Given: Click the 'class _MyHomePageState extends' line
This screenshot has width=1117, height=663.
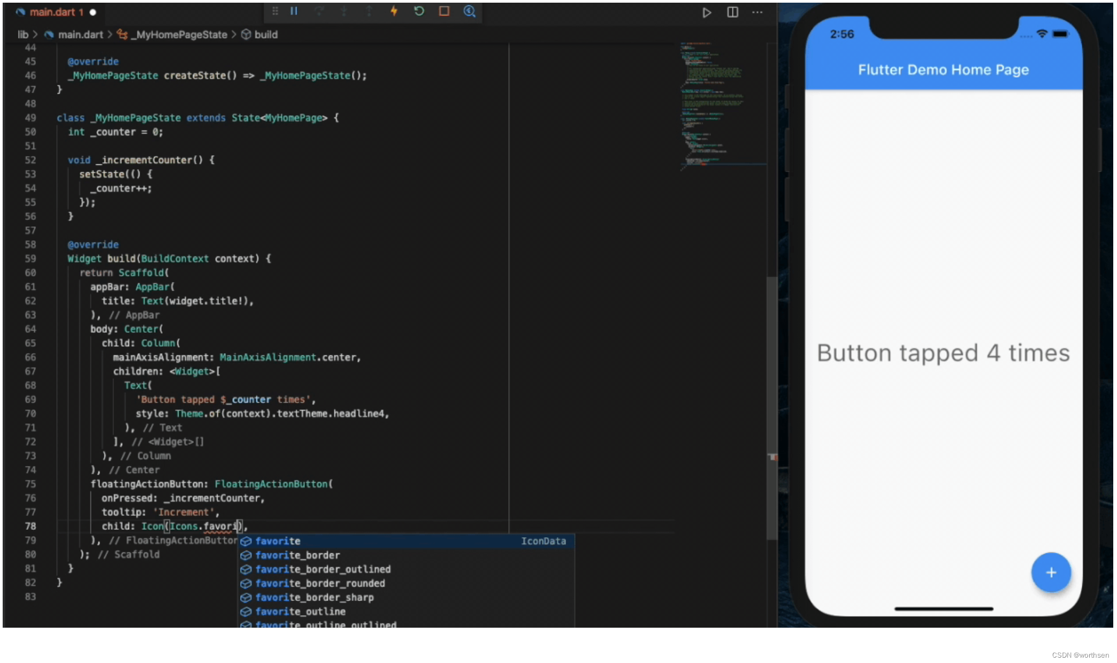Looking at the screenshot, I should pos(198,118).
